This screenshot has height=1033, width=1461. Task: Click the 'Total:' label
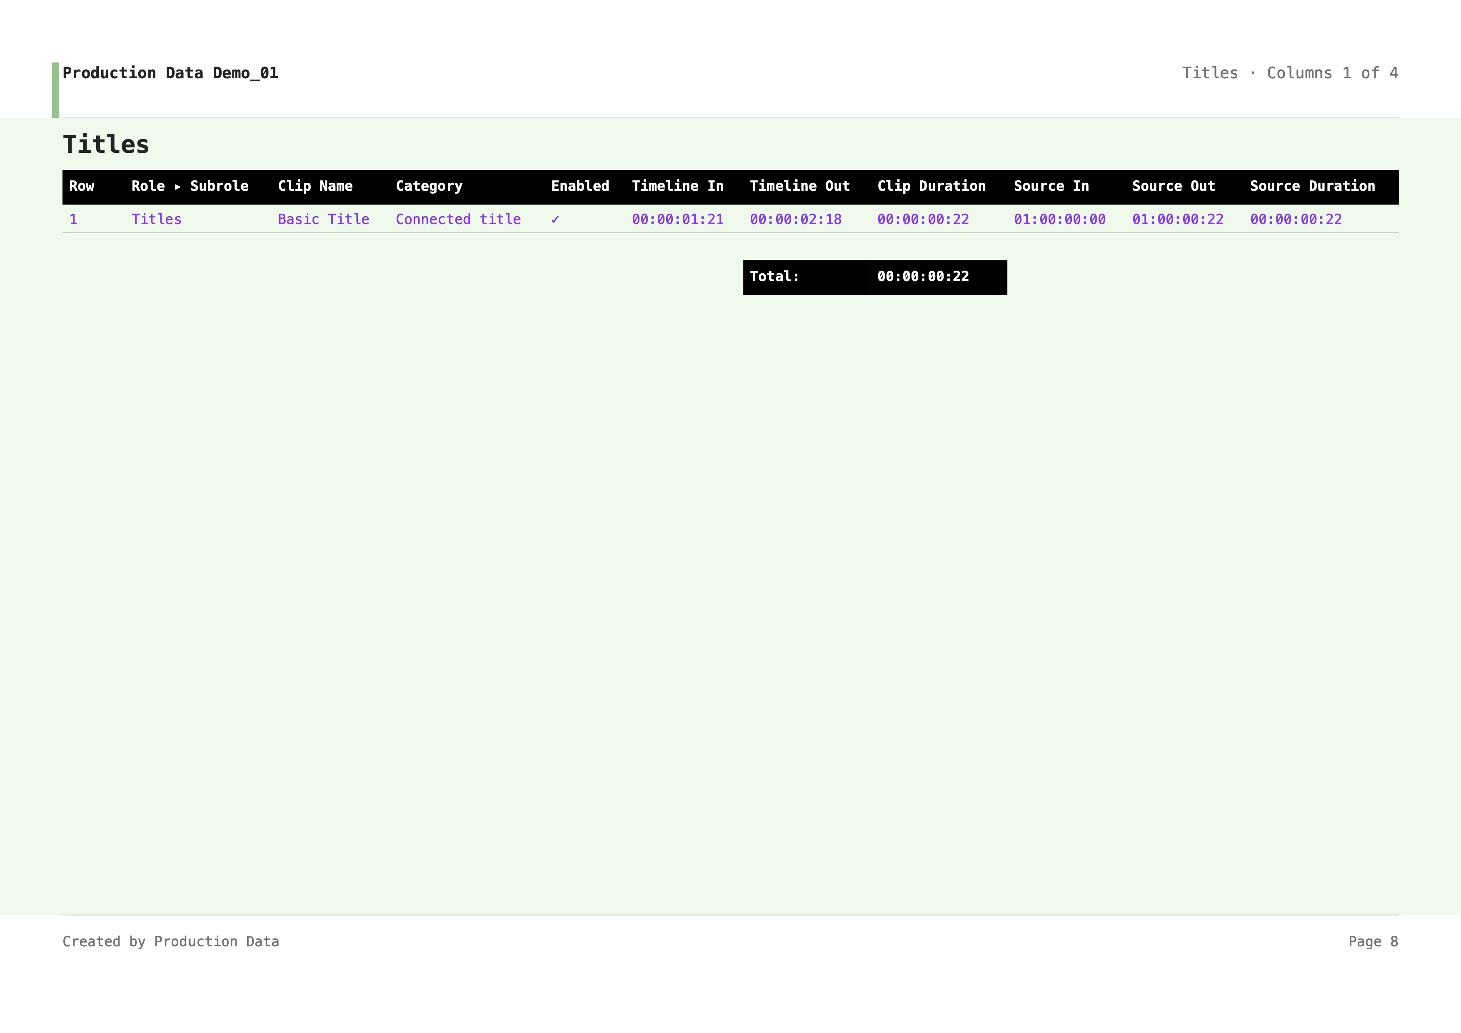(774, 277)
